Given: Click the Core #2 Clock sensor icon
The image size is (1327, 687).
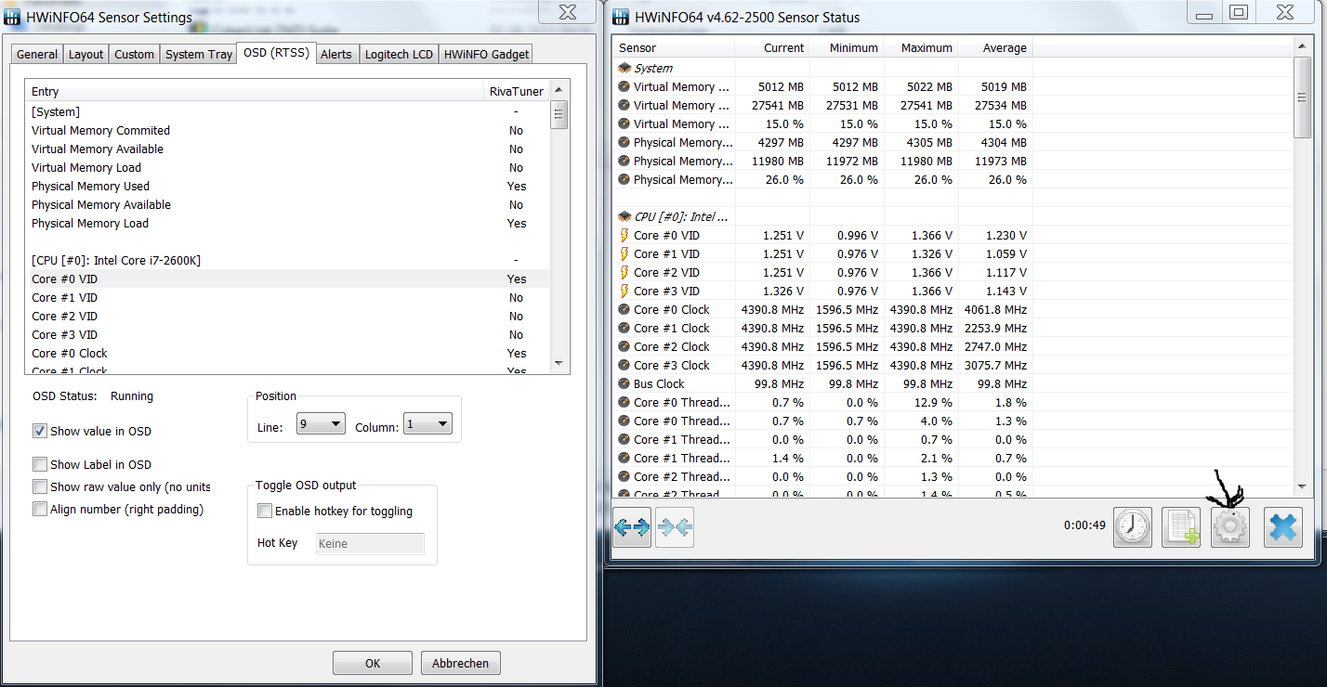Looking at the screenshot, I should [x=624, y=347].
